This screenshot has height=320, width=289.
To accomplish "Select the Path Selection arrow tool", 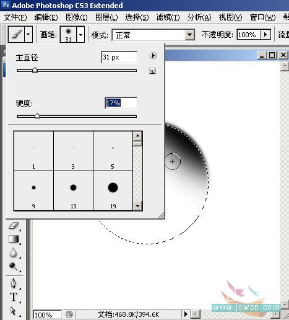I will (13, 311).
